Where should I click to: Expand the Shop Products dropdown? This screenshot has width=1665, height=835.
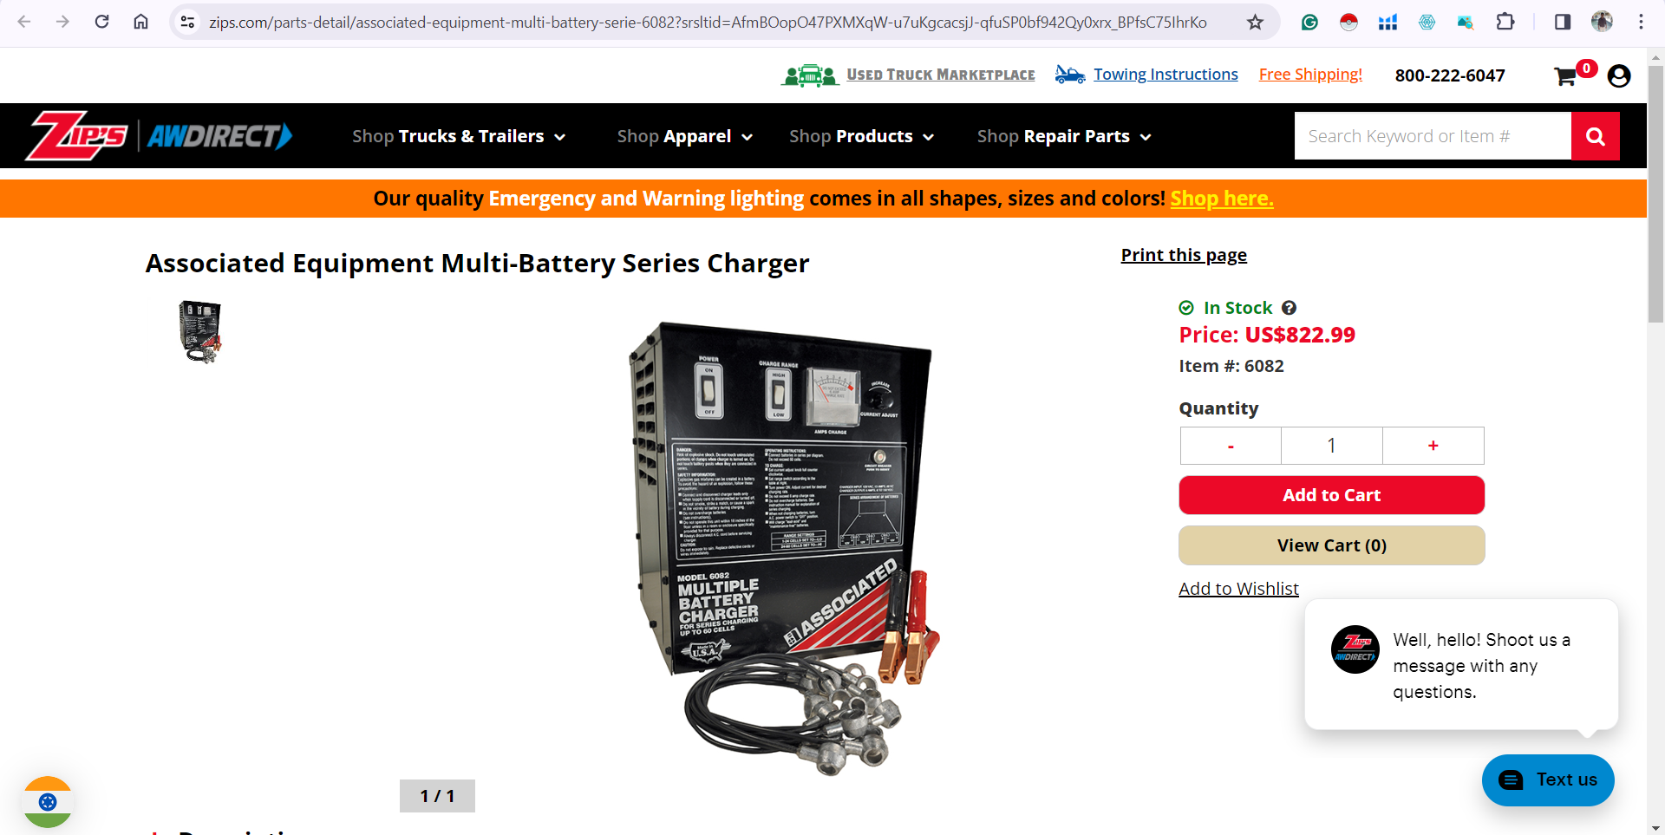point(861,136)
